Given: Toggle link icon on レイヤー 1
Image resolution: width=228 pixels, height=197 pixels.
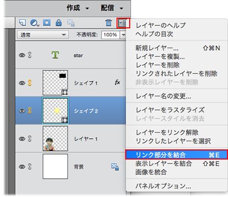Looking at the screenshot, I should pos(30,138).
